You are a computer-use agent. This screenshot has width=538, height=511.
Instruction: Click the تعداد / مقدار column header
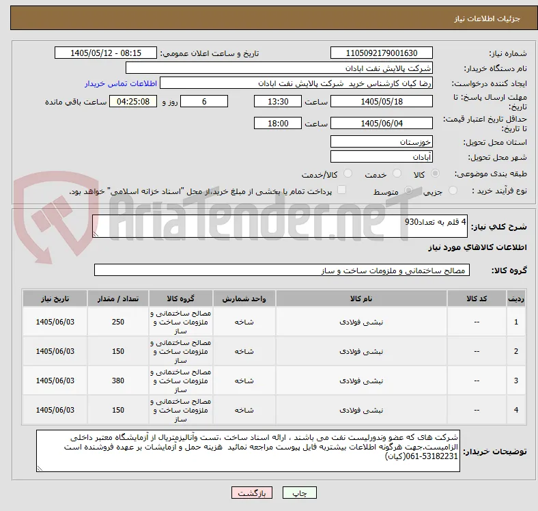click(118, 299)
